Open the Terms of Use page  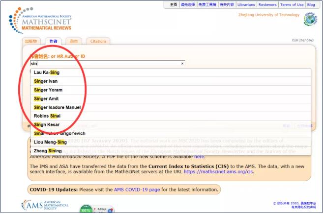292,4
